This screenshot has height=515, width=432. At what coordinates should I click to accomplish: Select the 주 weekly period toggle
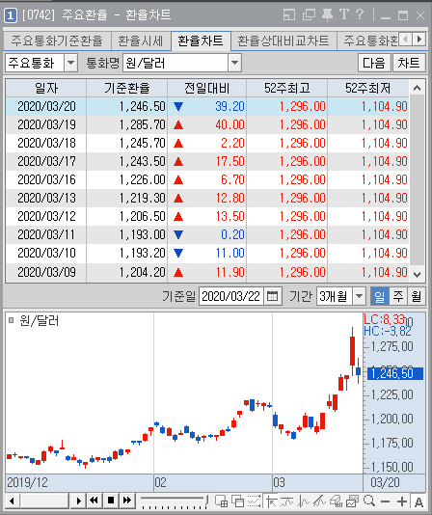pyautogui.click(x=398, y=296)
